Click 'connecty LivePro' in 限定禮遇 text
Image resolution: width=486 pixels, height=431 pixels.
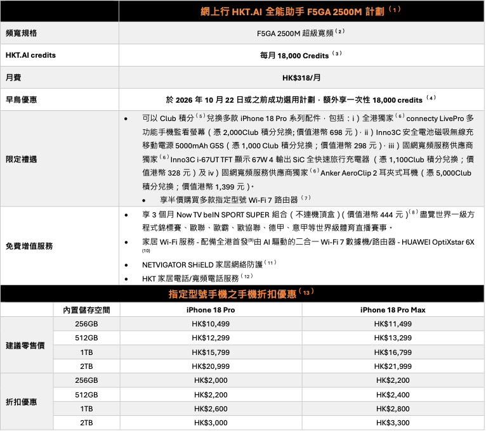tap(435, 119)
